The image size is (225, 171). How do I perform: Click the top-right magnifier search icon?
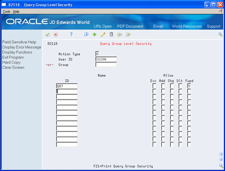(x=220, y=34)
